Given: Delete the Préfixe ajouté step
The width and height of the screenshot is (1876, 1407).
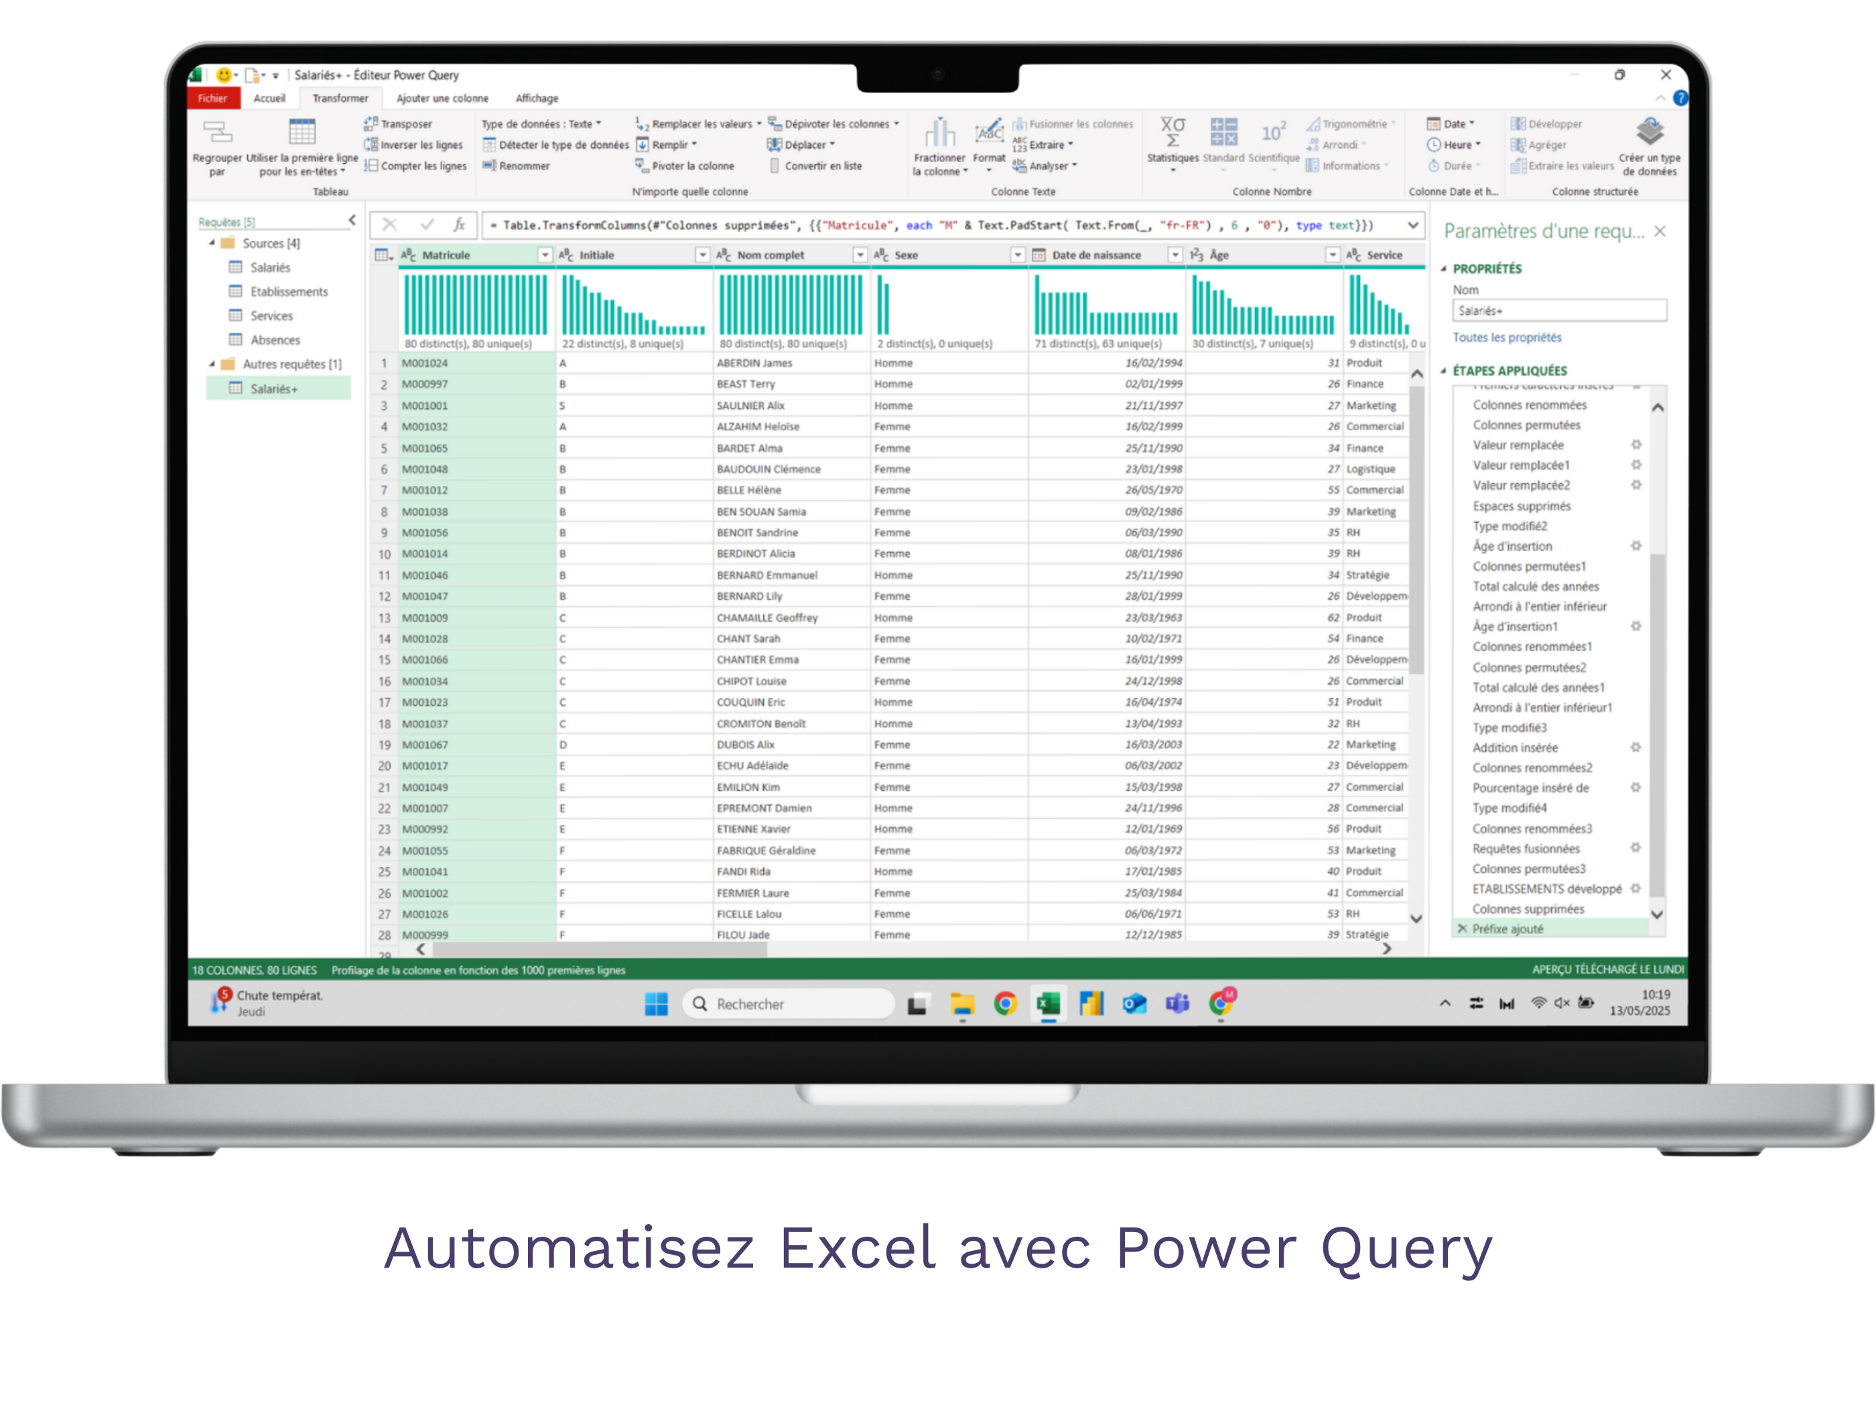Looking at the screenshot, I should coord(1462,929).
